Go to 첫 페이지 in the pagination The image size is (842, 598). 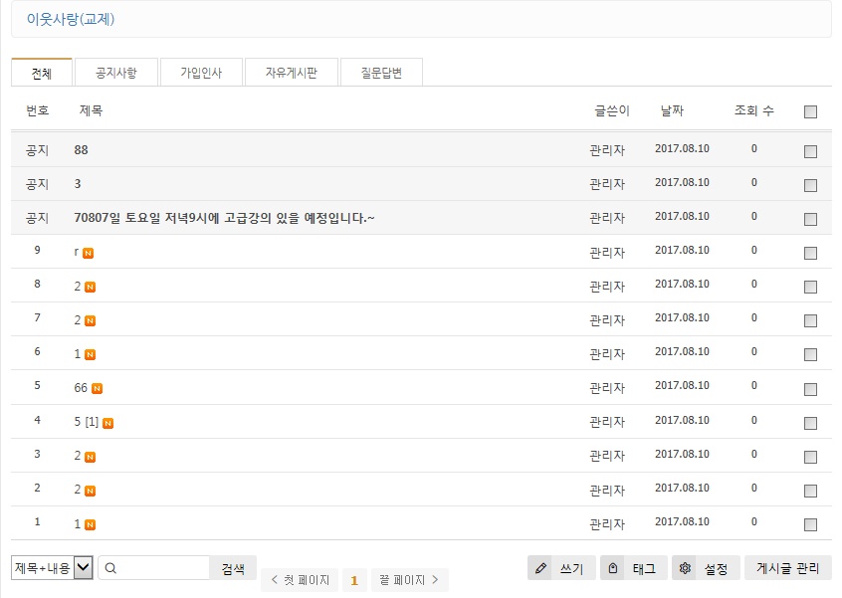click(300, 580)
